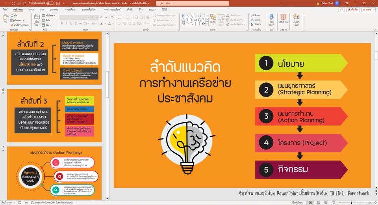
Task: Toggle align text left
Action: [120, 23]
